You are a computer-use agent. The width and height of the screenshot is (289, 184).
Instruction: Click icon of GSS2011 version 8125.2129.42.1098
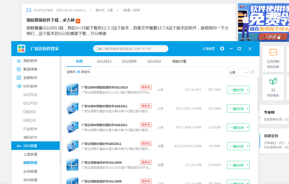pos(73,146)
